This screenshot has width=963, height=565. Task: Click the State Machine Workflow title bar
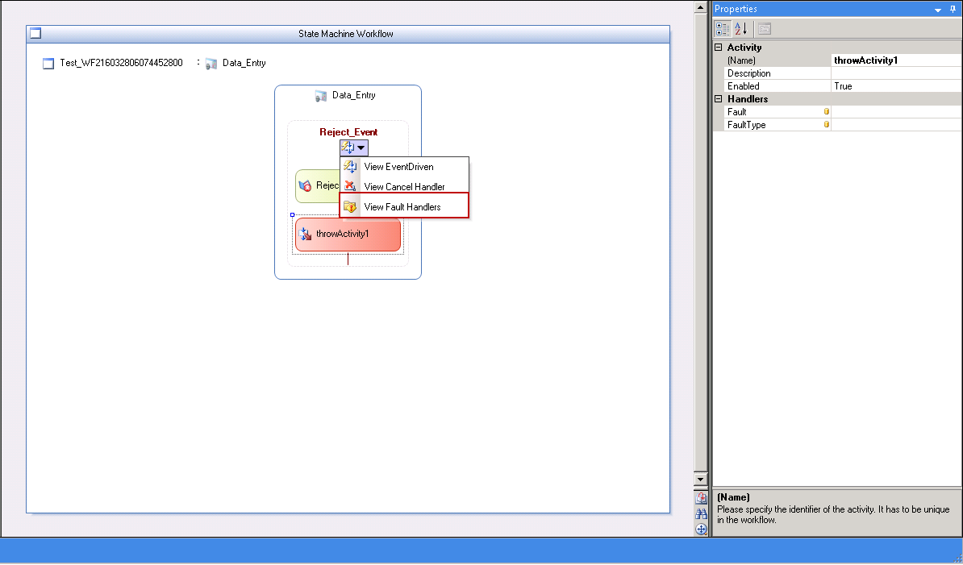click(348, 34)
